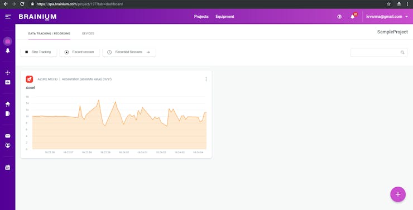
Task: Select the highlighted project icon in the sidebar
Action: [8, 41]
